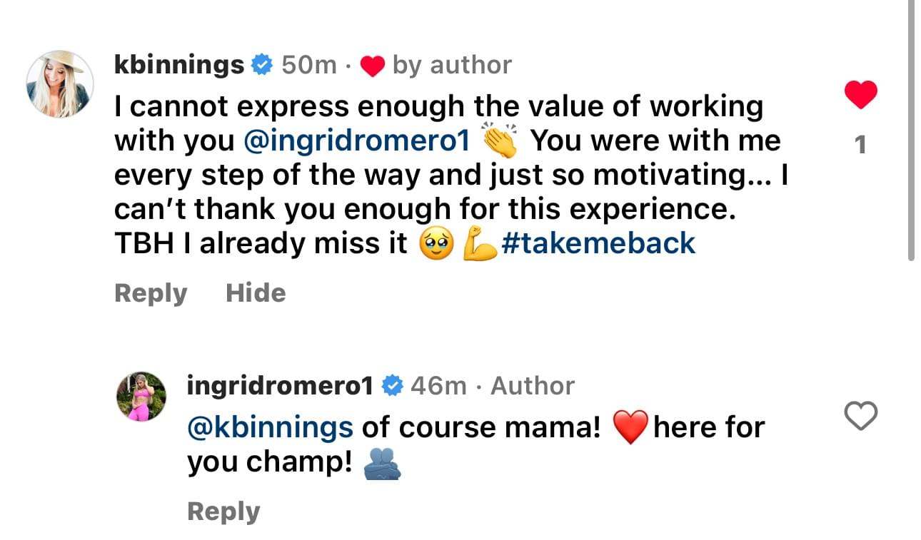This screenshot has width=921, height=540.
Task: Open the #takemeback hashtag
Action: (598, 243)
